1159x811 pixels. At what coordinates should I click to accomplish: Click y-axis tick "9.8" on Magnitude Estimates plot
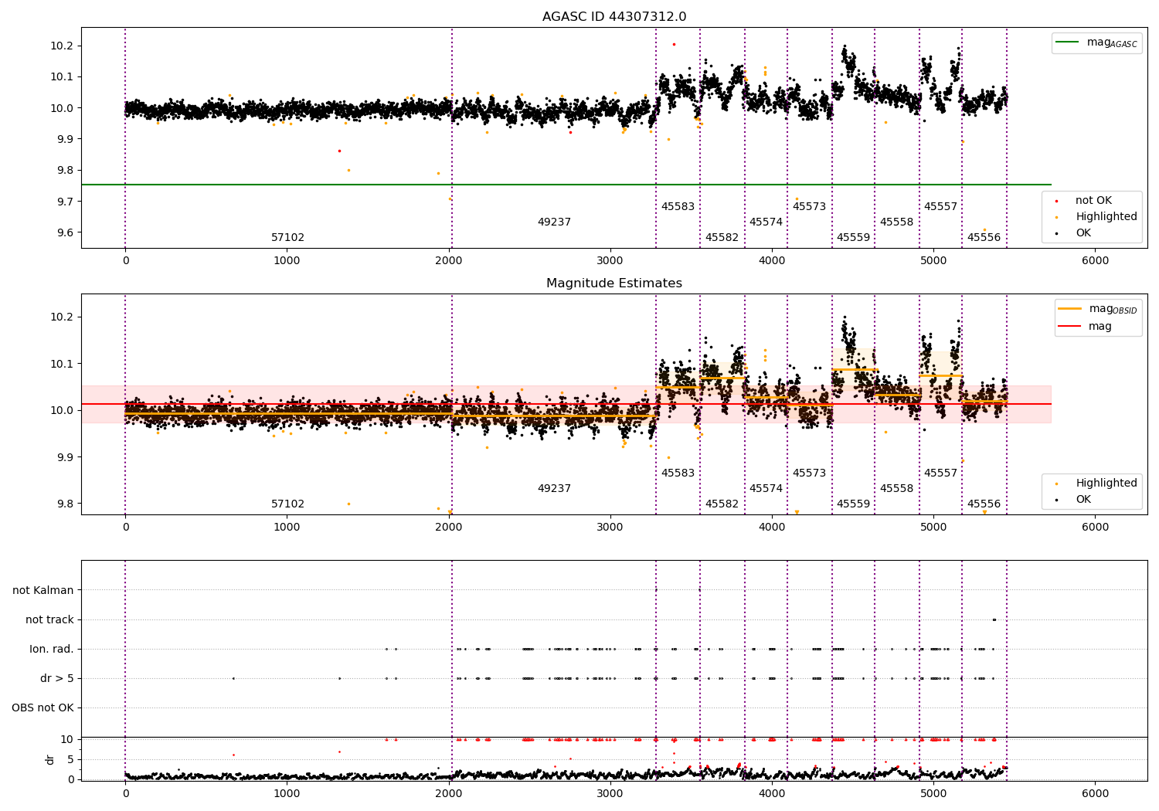(65, 504)
